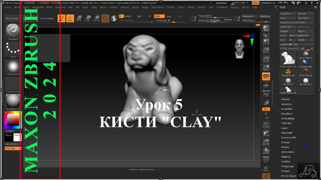Expand the Slime Bridge section

(x=288, y=119)
